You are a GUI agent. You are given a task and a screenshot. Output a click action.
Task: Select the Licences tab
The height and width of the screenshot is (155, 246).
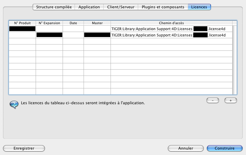[x=199, y=7]
